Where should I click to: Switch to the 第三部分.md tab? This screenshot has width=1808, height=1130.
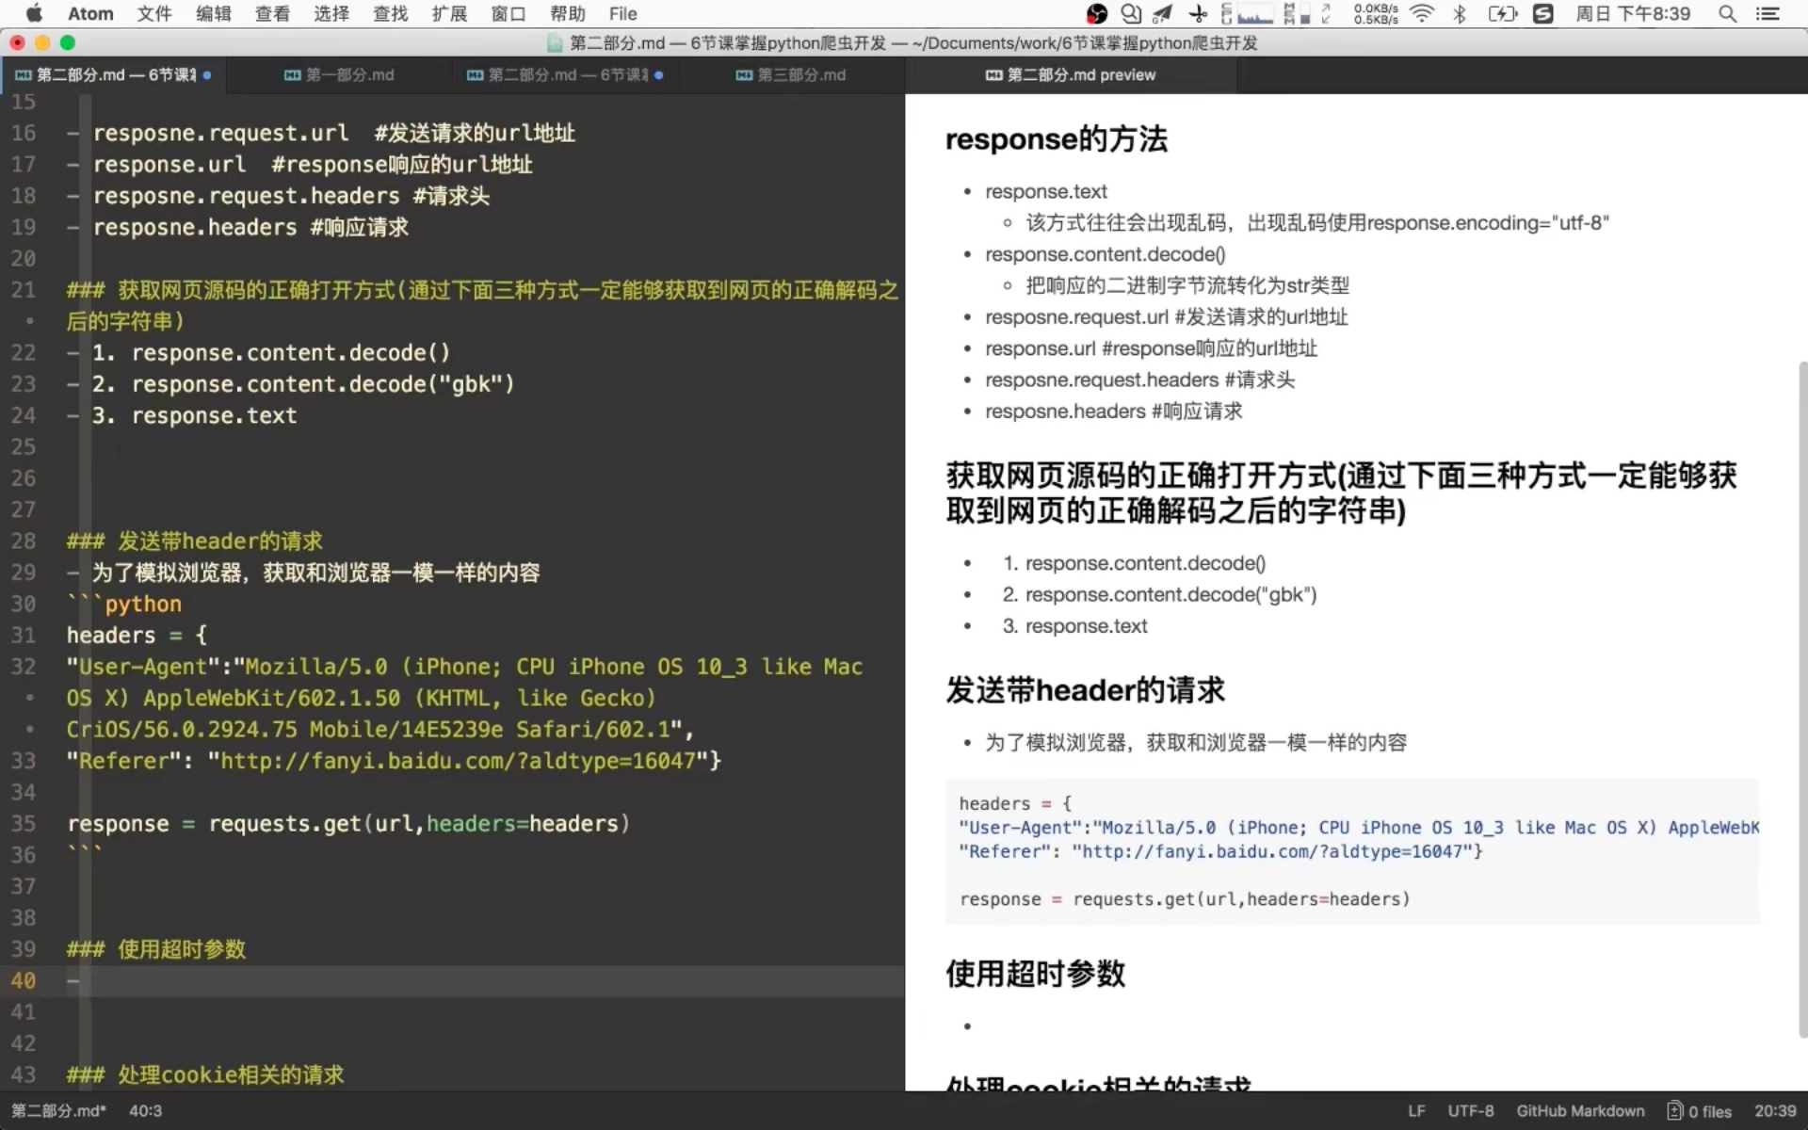click(x=791, y=74)
